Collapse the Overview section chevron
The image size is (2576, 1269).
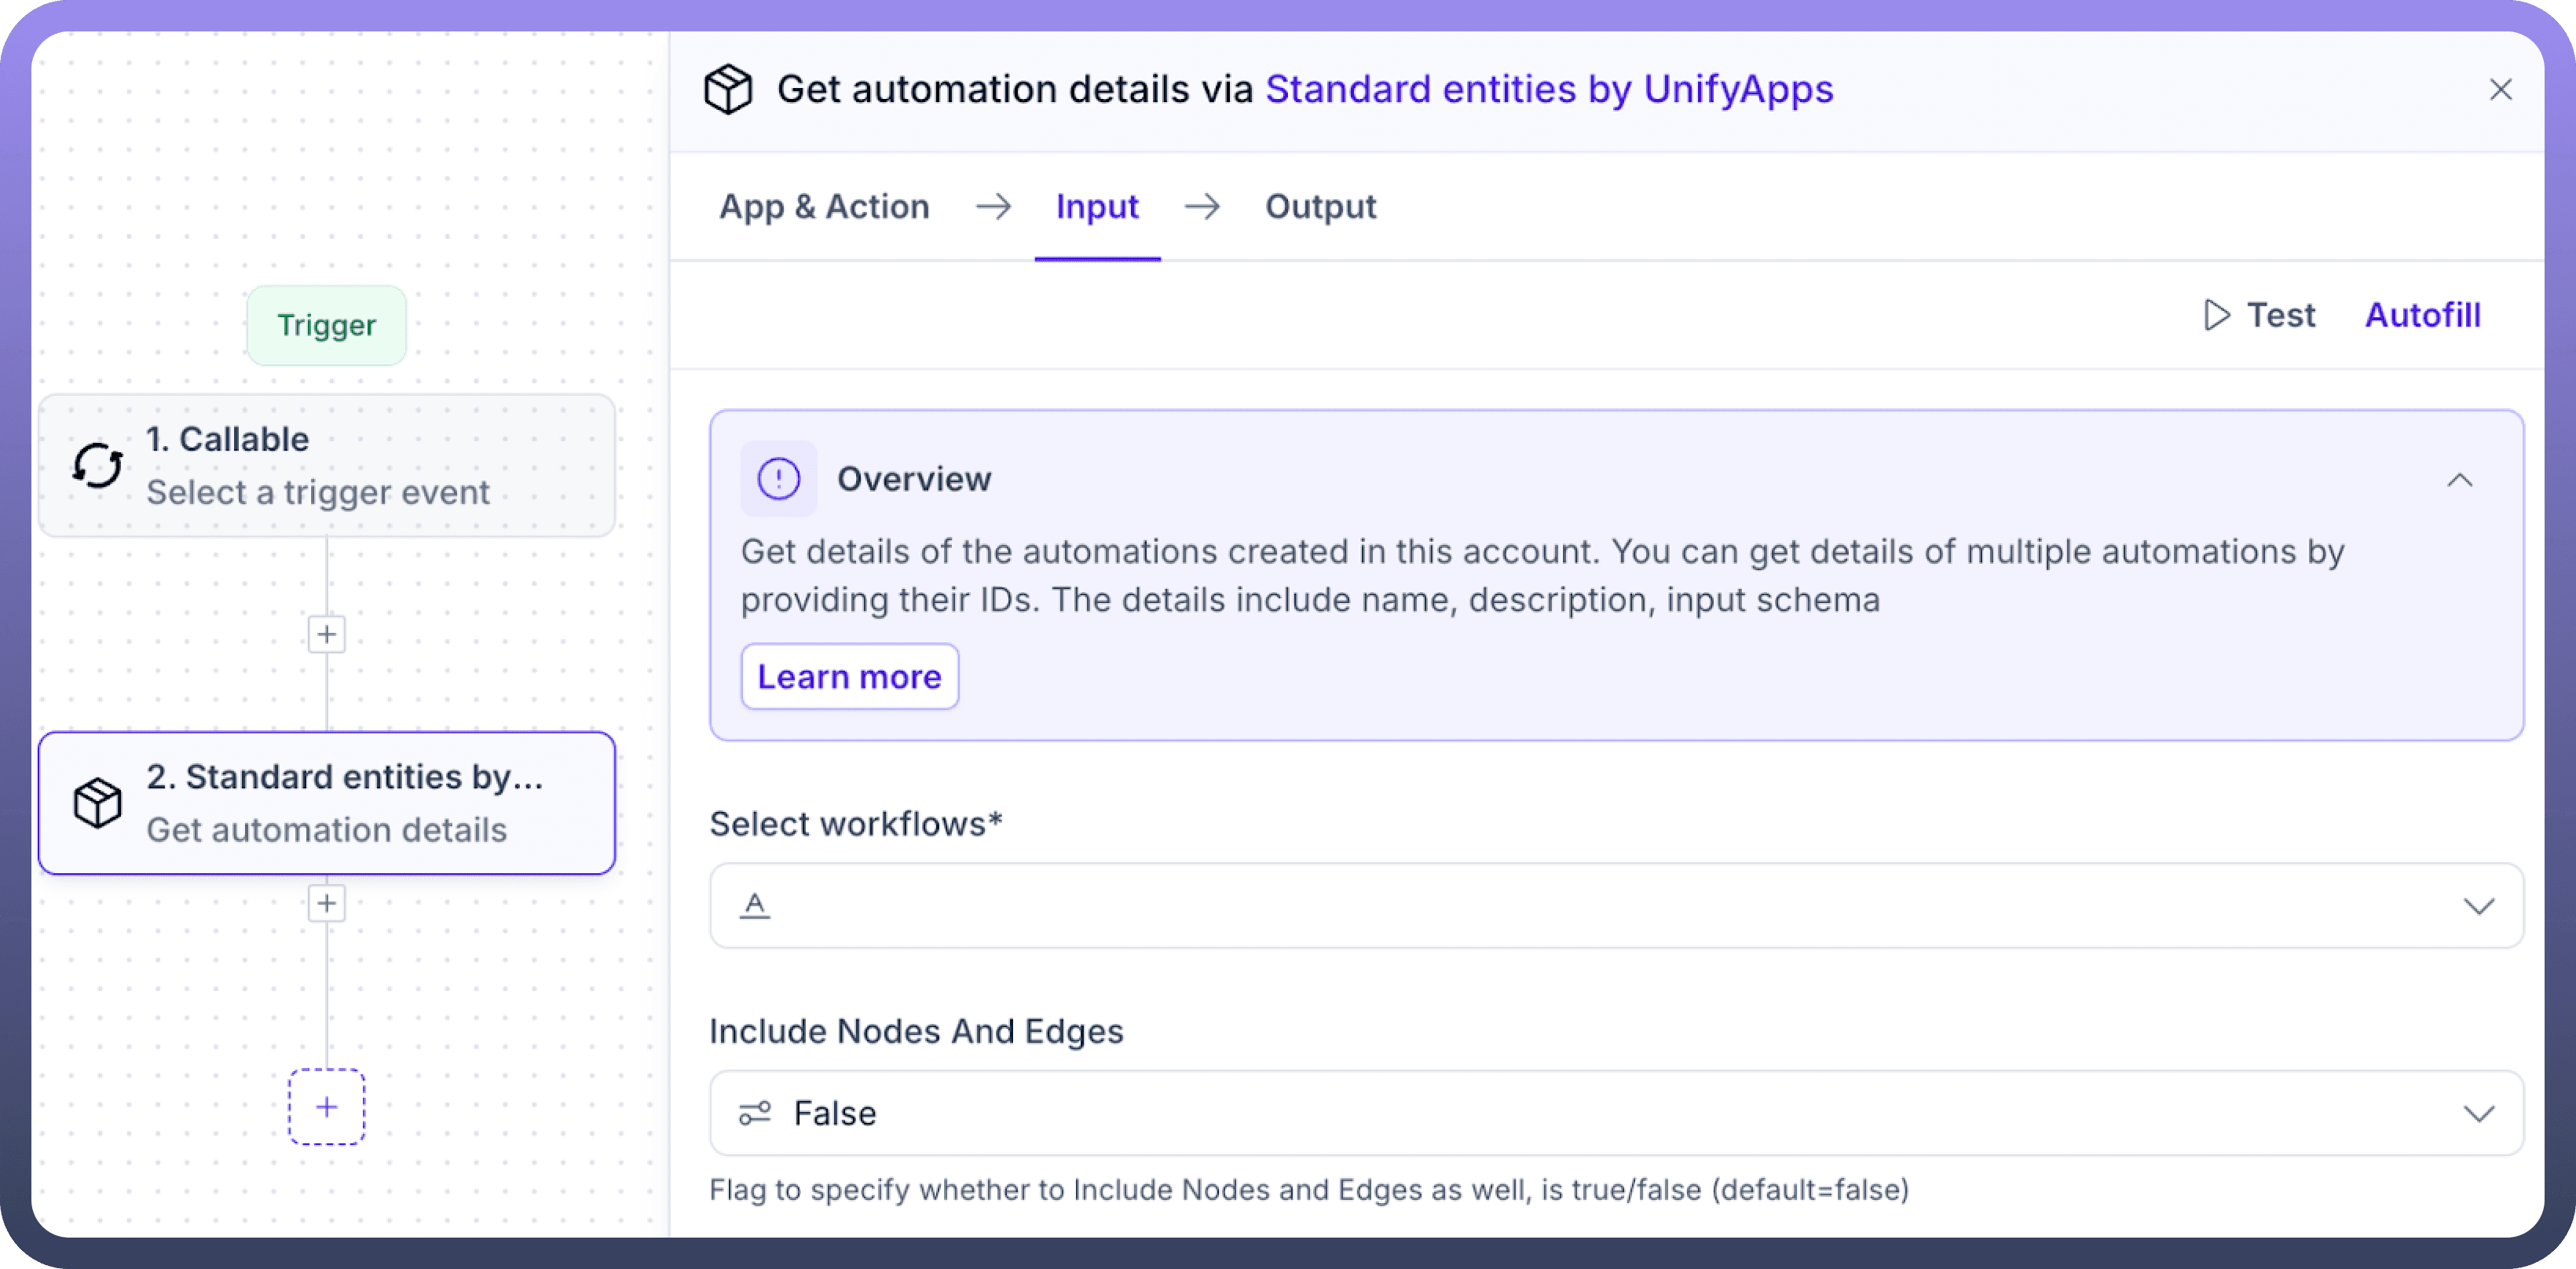[2459, 480]
